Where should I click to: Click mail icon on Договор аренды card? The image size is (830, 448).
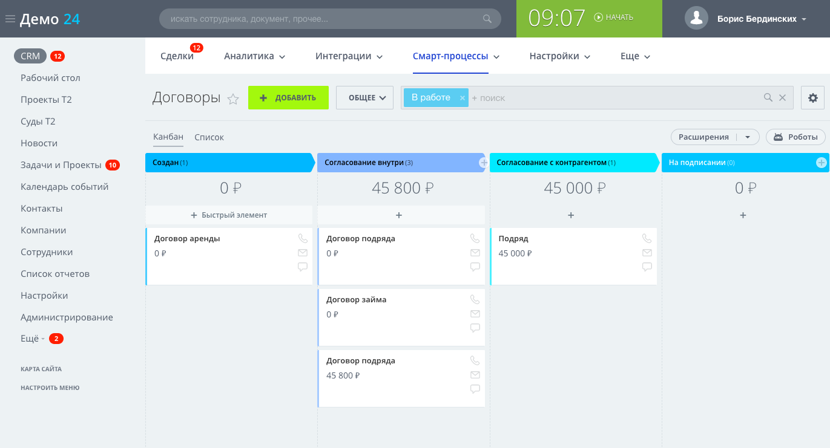tap(303, 253)
